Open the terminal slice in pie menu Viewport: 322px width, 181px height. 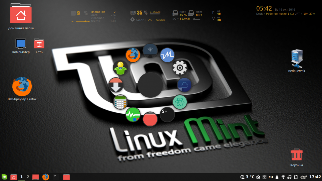pos(167,115)
